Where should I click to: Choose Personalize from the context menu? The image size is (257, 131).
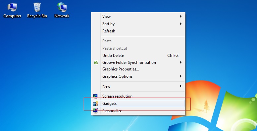[x=138, y=111]
